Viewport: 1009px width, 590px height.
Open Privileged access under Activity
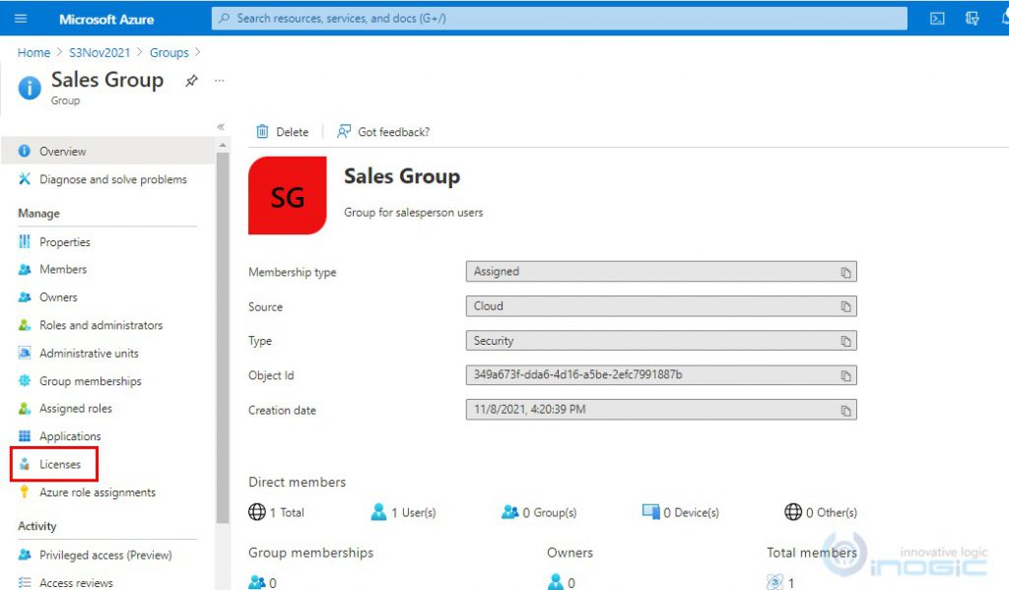(x=104, y=555)
